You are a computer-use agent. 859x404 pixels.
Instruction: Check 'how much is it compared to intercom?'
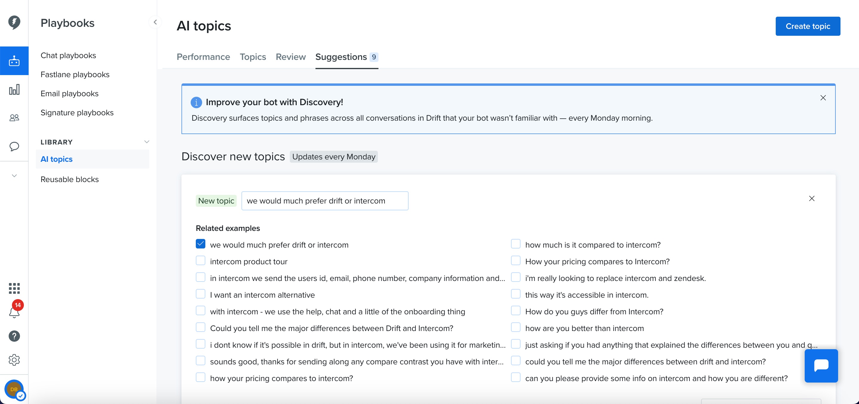click(x=515, y=244)
